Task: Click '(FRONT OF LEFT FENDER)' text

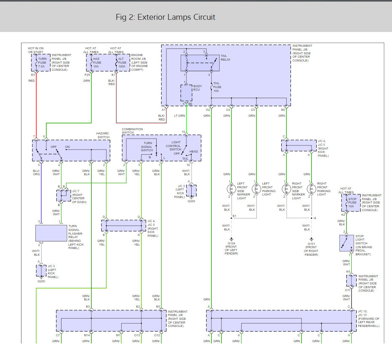Action: pos(231,250)
